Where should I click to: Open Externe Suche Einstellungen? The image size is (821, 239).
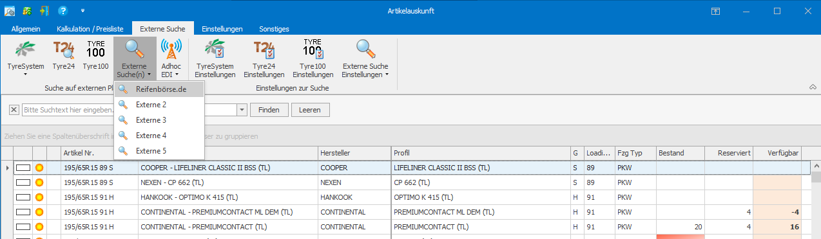(x=365, y=58)
